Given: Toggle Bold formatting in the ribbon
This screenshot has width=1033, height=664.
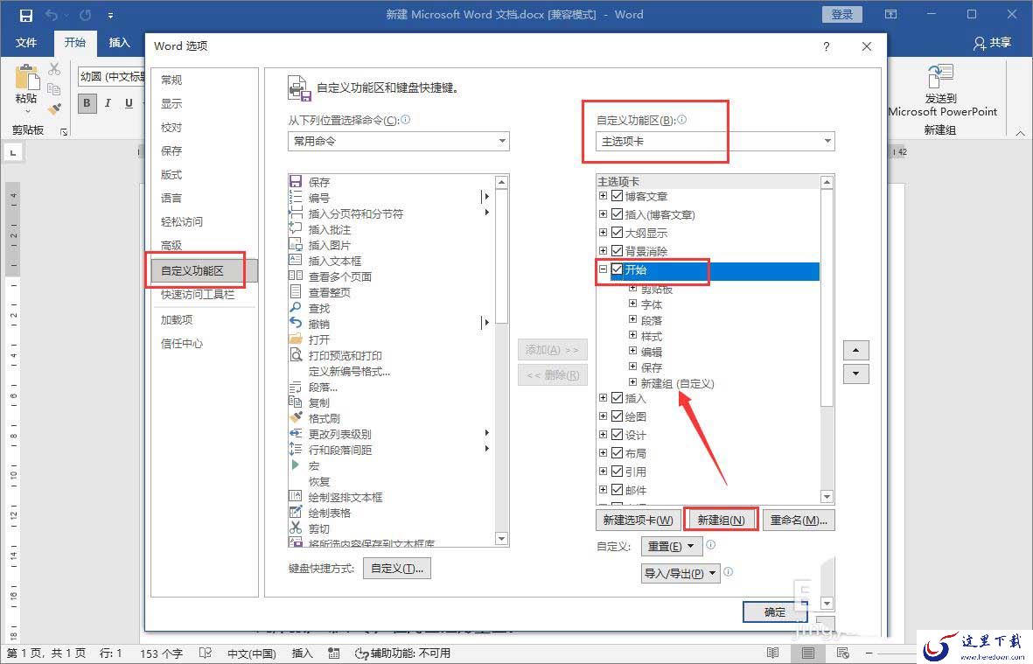Looking at the screenshot, I should pyautogui.click(x=87, y=102).
